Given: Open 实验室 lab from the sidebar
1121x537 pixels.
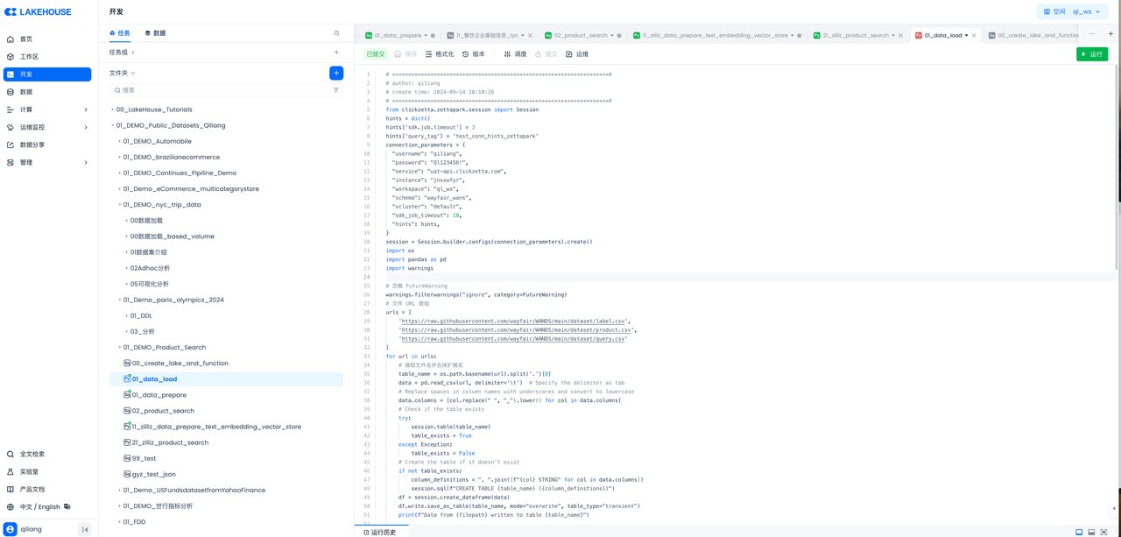Looking at the screenshot, I should pos(29,471).
